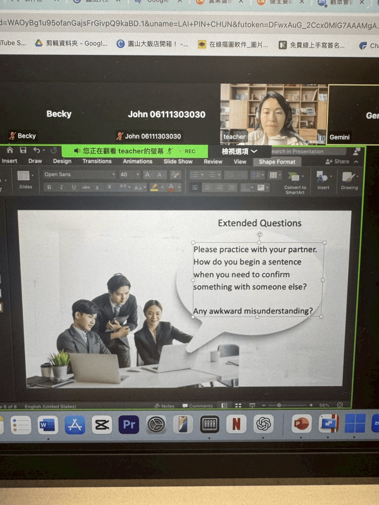Open the 檢視選項 view options dropdown
The height and width of the screenshot is (505, 379).
(239, 151)
